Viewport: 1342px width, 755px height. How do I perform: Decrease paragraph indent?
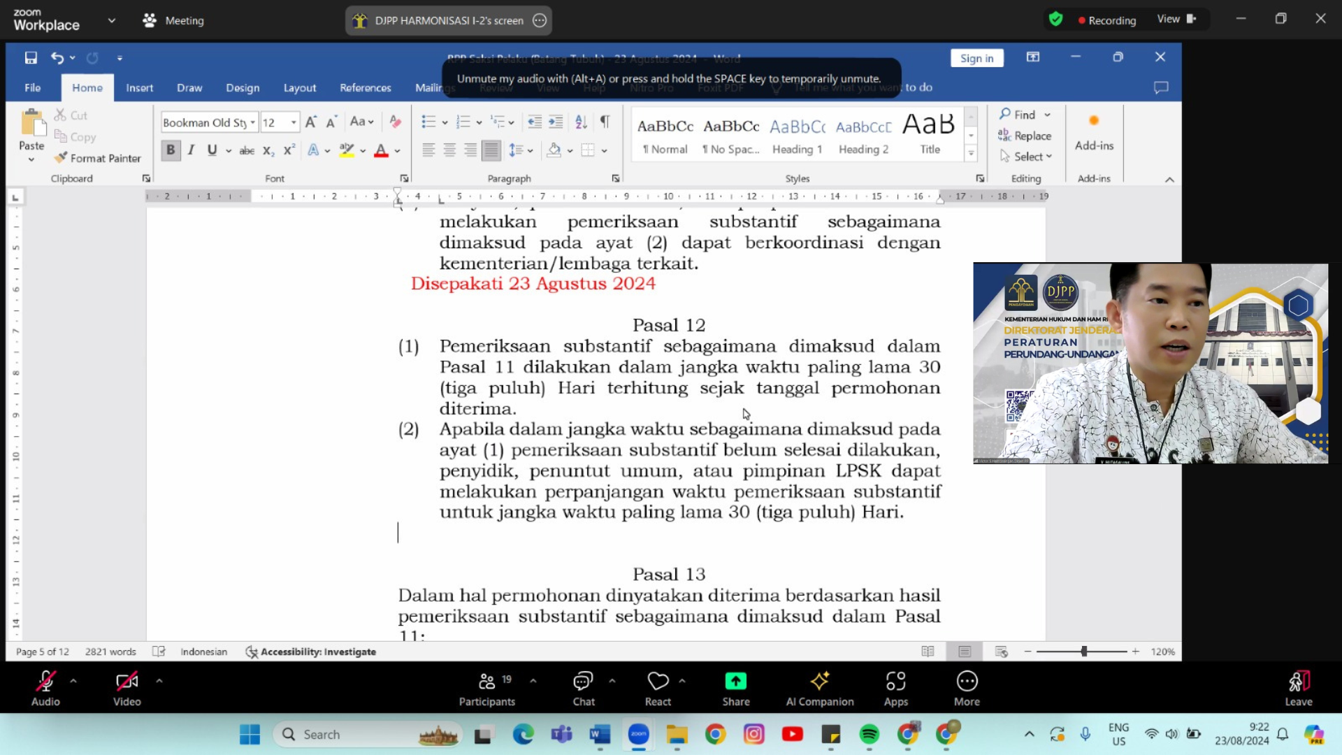(x=535, y=122)
